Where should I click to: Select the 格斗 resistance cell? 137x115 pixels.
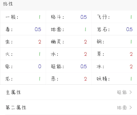pyautogui.click(x=69, y=17)
